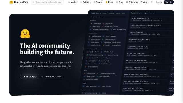Screen dimensions: 183x103
Task: Open the Models page from navigation
Action: (73, 2)
